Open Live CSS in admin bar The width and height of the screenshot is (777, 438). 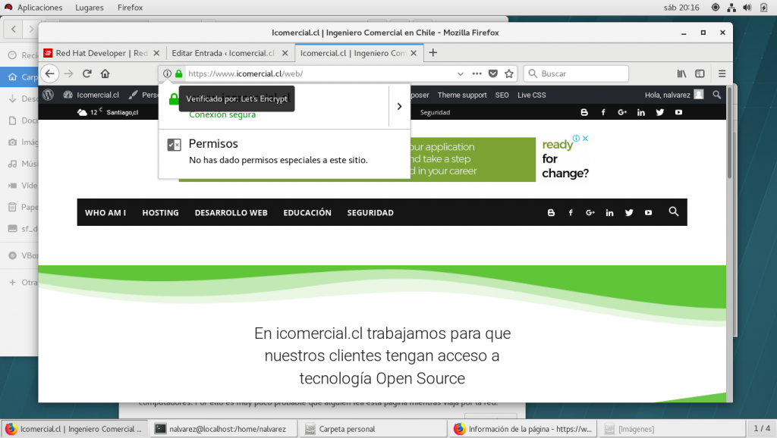click(532, 95)
